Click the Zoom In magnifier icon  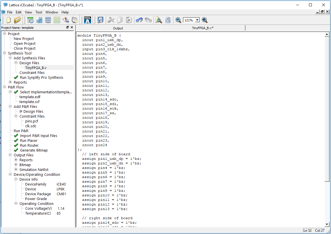coord(205,20)
